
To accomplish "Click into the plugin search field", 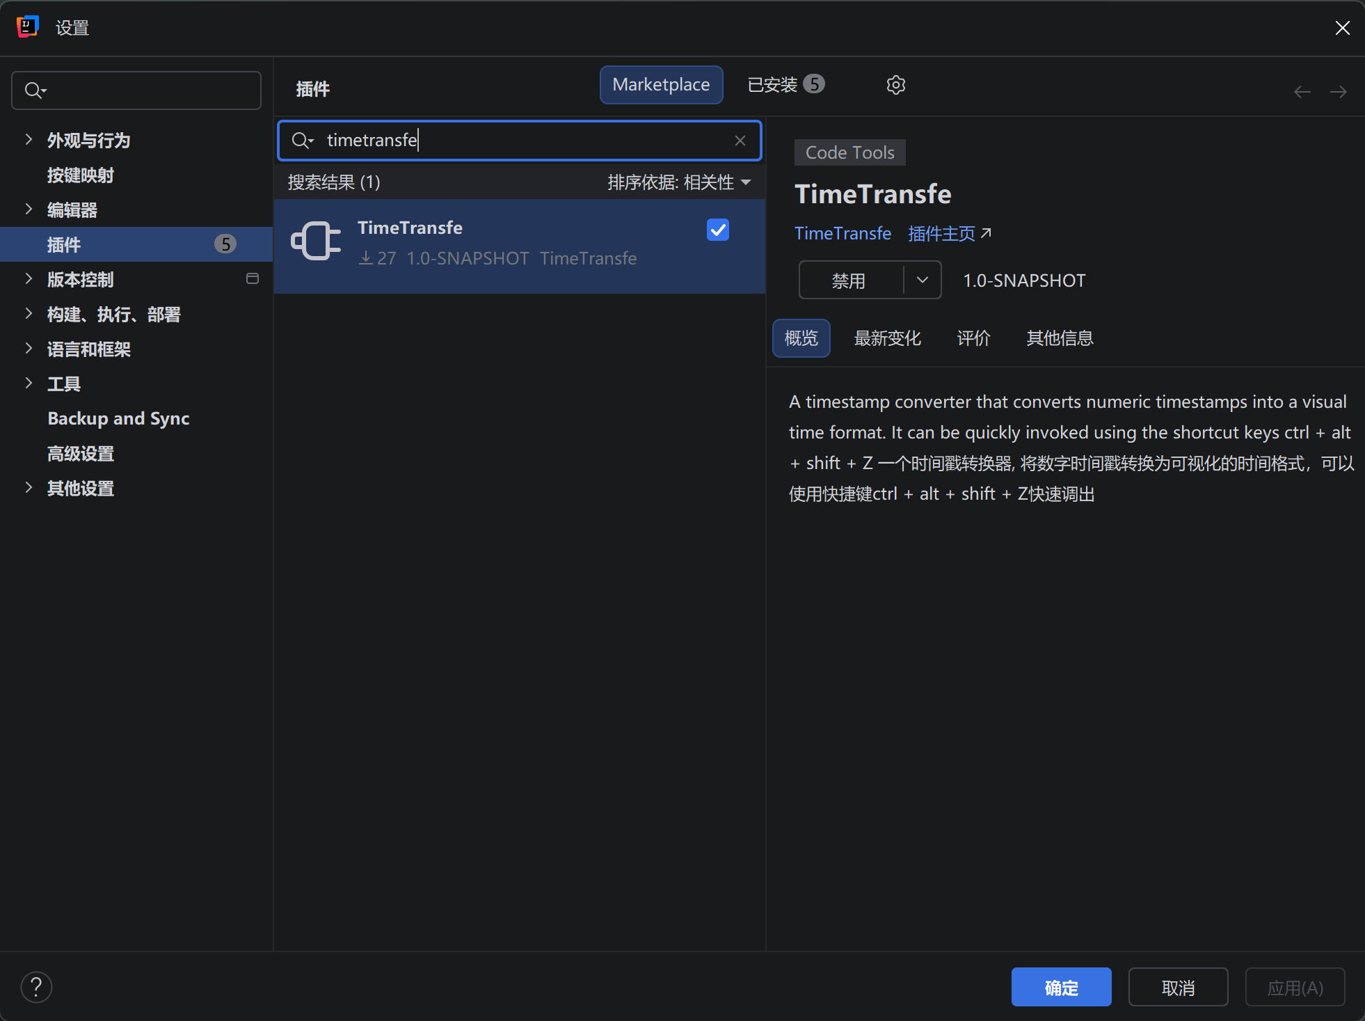I will (x=520, y=141).
